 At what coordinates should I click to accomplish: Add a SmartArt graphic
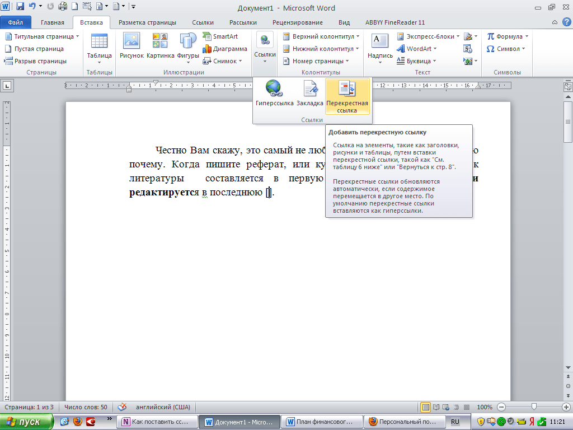click(x=220, y=36)
